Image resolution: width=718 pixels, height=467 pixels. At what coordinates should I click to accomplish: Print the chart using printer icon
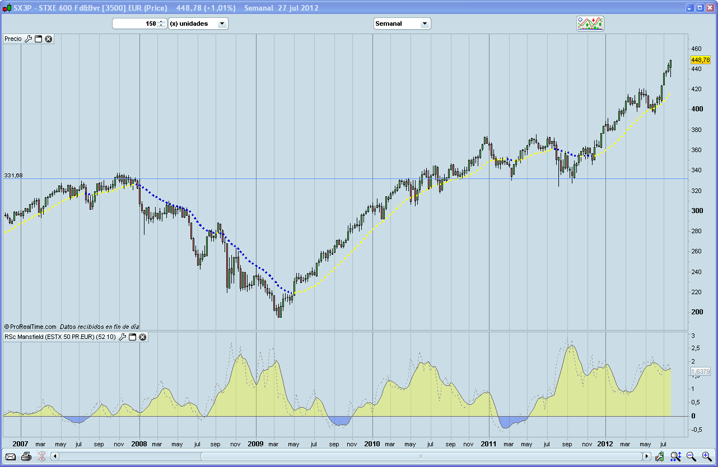click(26, 456)
